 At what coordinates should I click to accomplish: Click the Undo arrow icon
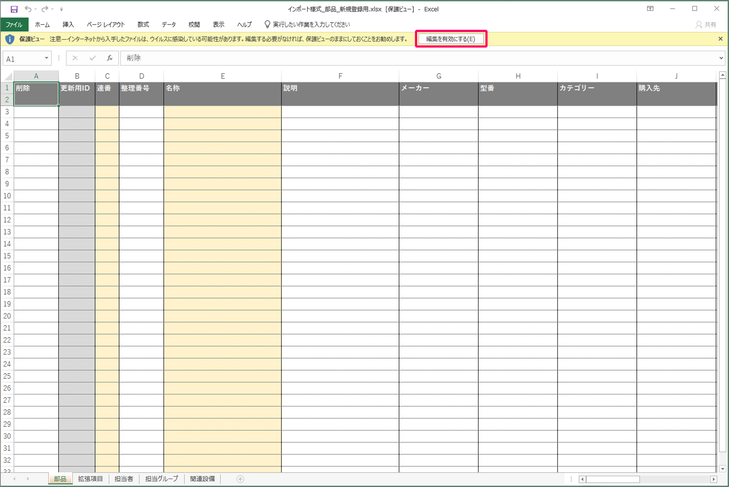28,9
